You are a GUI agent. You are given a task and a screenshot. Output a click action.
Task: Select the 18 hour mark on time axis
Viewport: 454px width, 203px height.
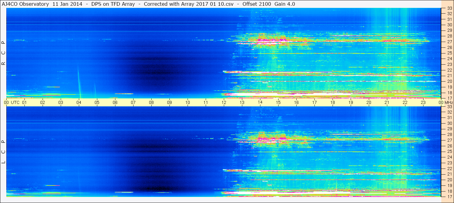pos(333,102)
